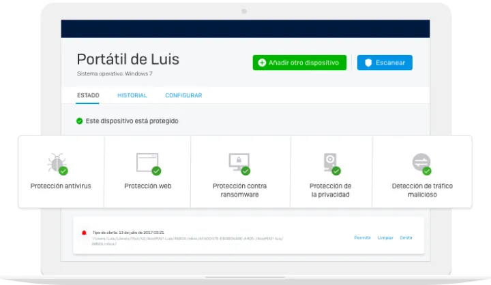
Task: Click the red alert bell icon
Action: point(84,233)
